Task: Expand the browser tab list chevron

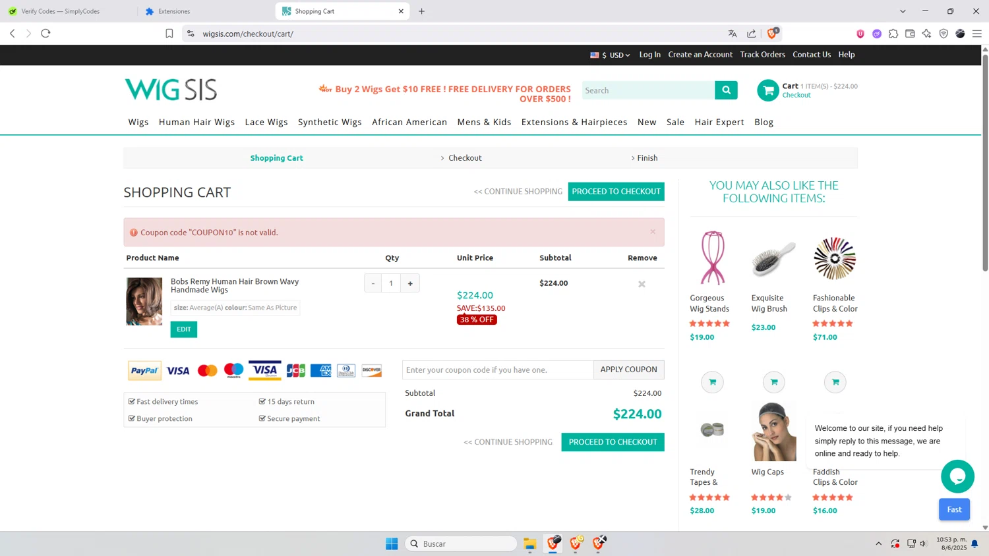Action: [903, 11]
